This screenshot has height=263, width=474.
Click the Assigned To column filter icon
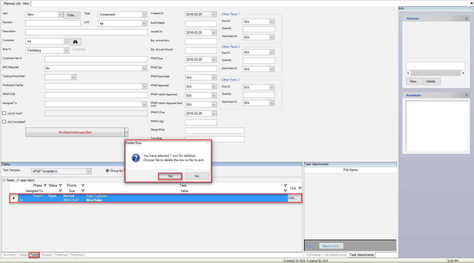tap(60, 191)
